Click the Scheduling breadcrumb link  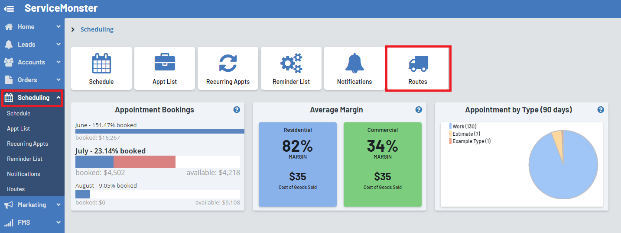[x=97, y=29]
